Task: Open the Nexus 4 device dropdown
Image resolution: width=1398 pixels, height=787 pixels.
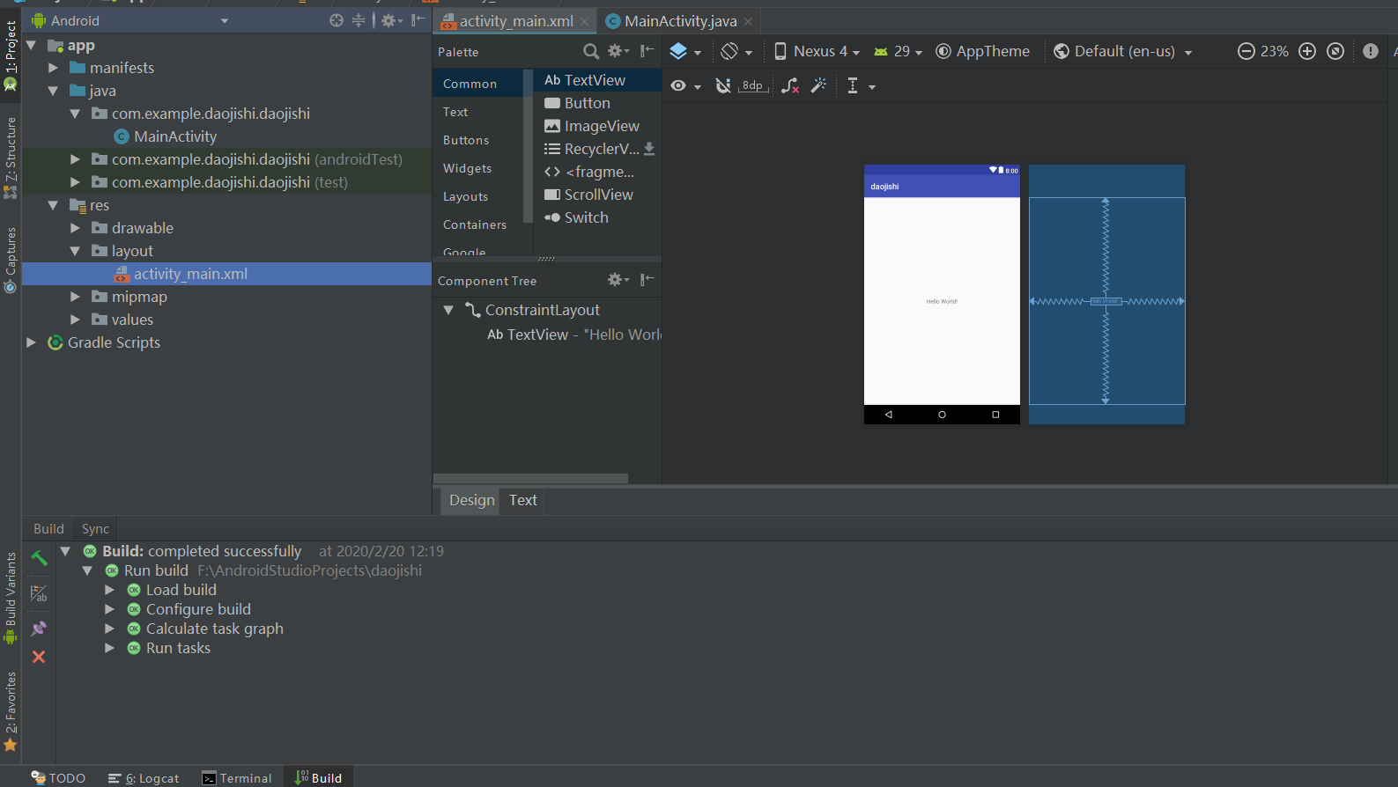Action: (x=817, y=51)
